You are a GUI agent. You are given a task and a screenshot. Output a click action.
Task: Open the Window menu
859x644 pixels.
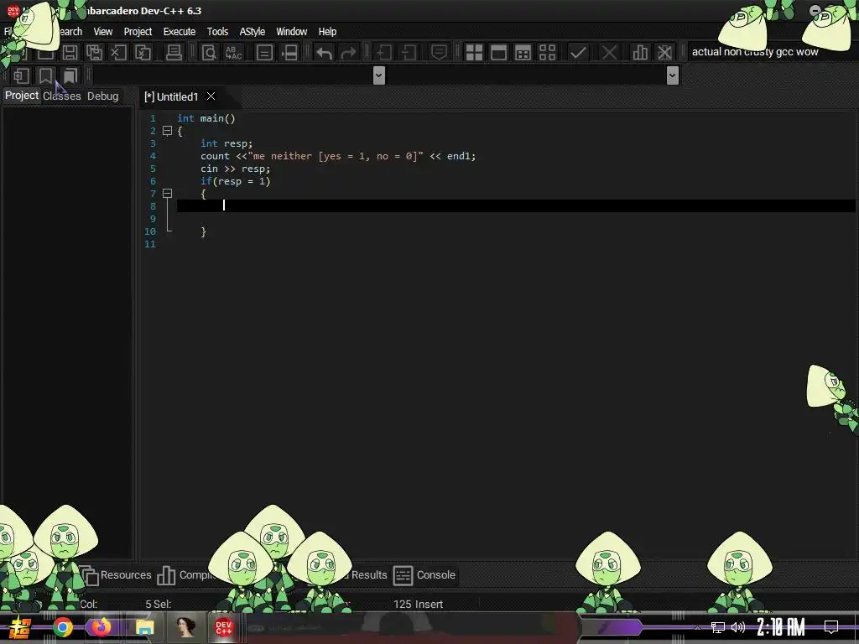(x=291, y=32)
